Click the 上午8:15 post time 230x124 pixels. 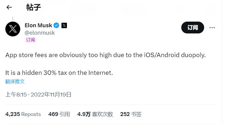point(16,95)
